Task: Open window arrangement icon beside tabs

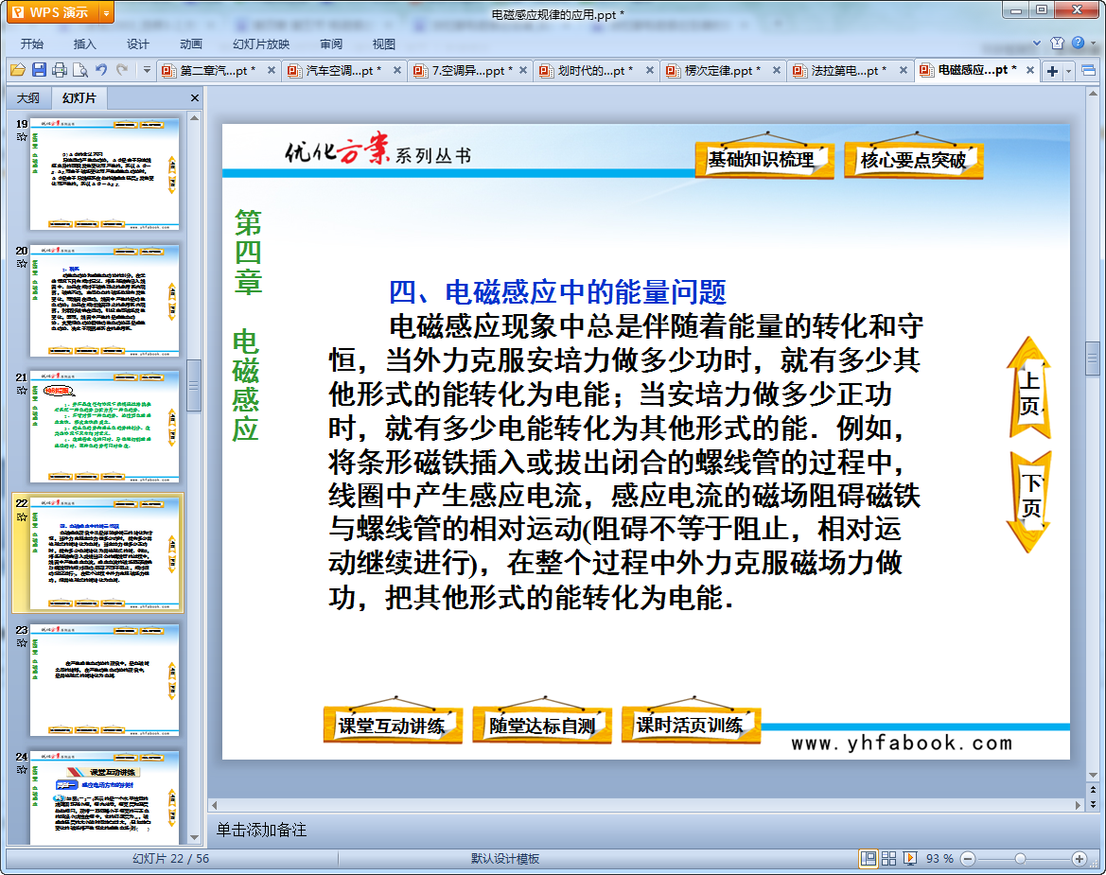Action: click(1088, 70)
